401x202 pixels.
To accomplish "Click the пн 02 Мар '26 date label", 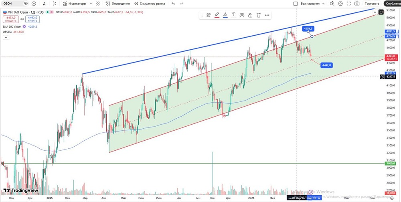I will [x=296, y=198].
